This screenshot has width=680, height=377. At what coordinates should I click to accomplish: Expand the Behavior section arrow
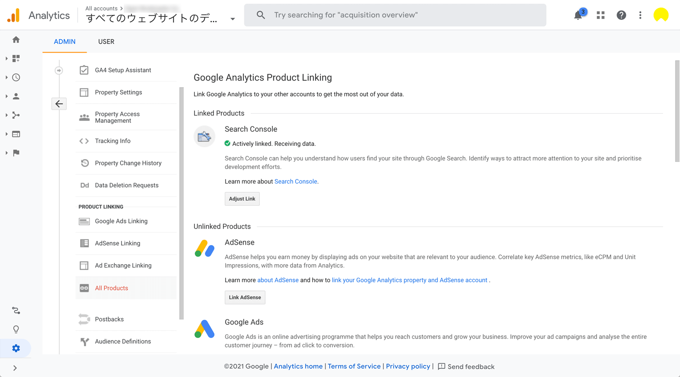[6, 134]
